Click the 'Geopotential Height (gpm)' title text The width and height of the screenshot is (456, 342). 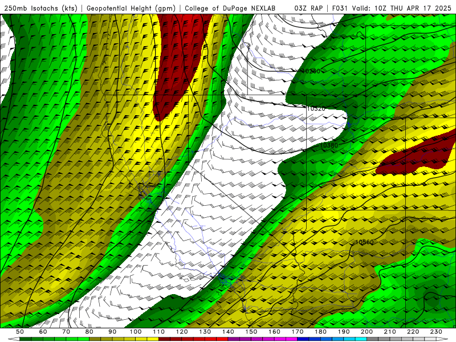point(131,9)
